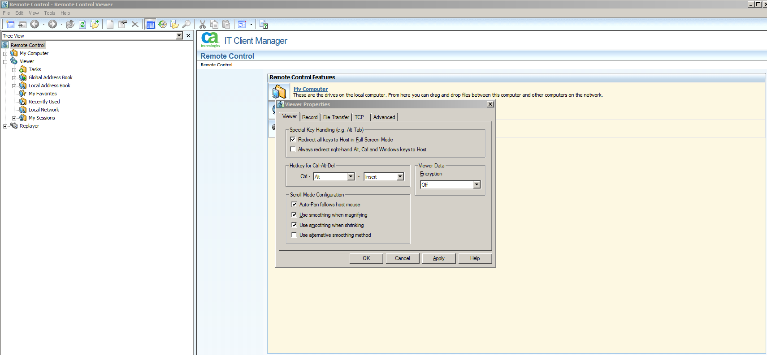The image size is (767, 355).
Task: Click the Delete X toolbar icon
Action: coord(135,24)
